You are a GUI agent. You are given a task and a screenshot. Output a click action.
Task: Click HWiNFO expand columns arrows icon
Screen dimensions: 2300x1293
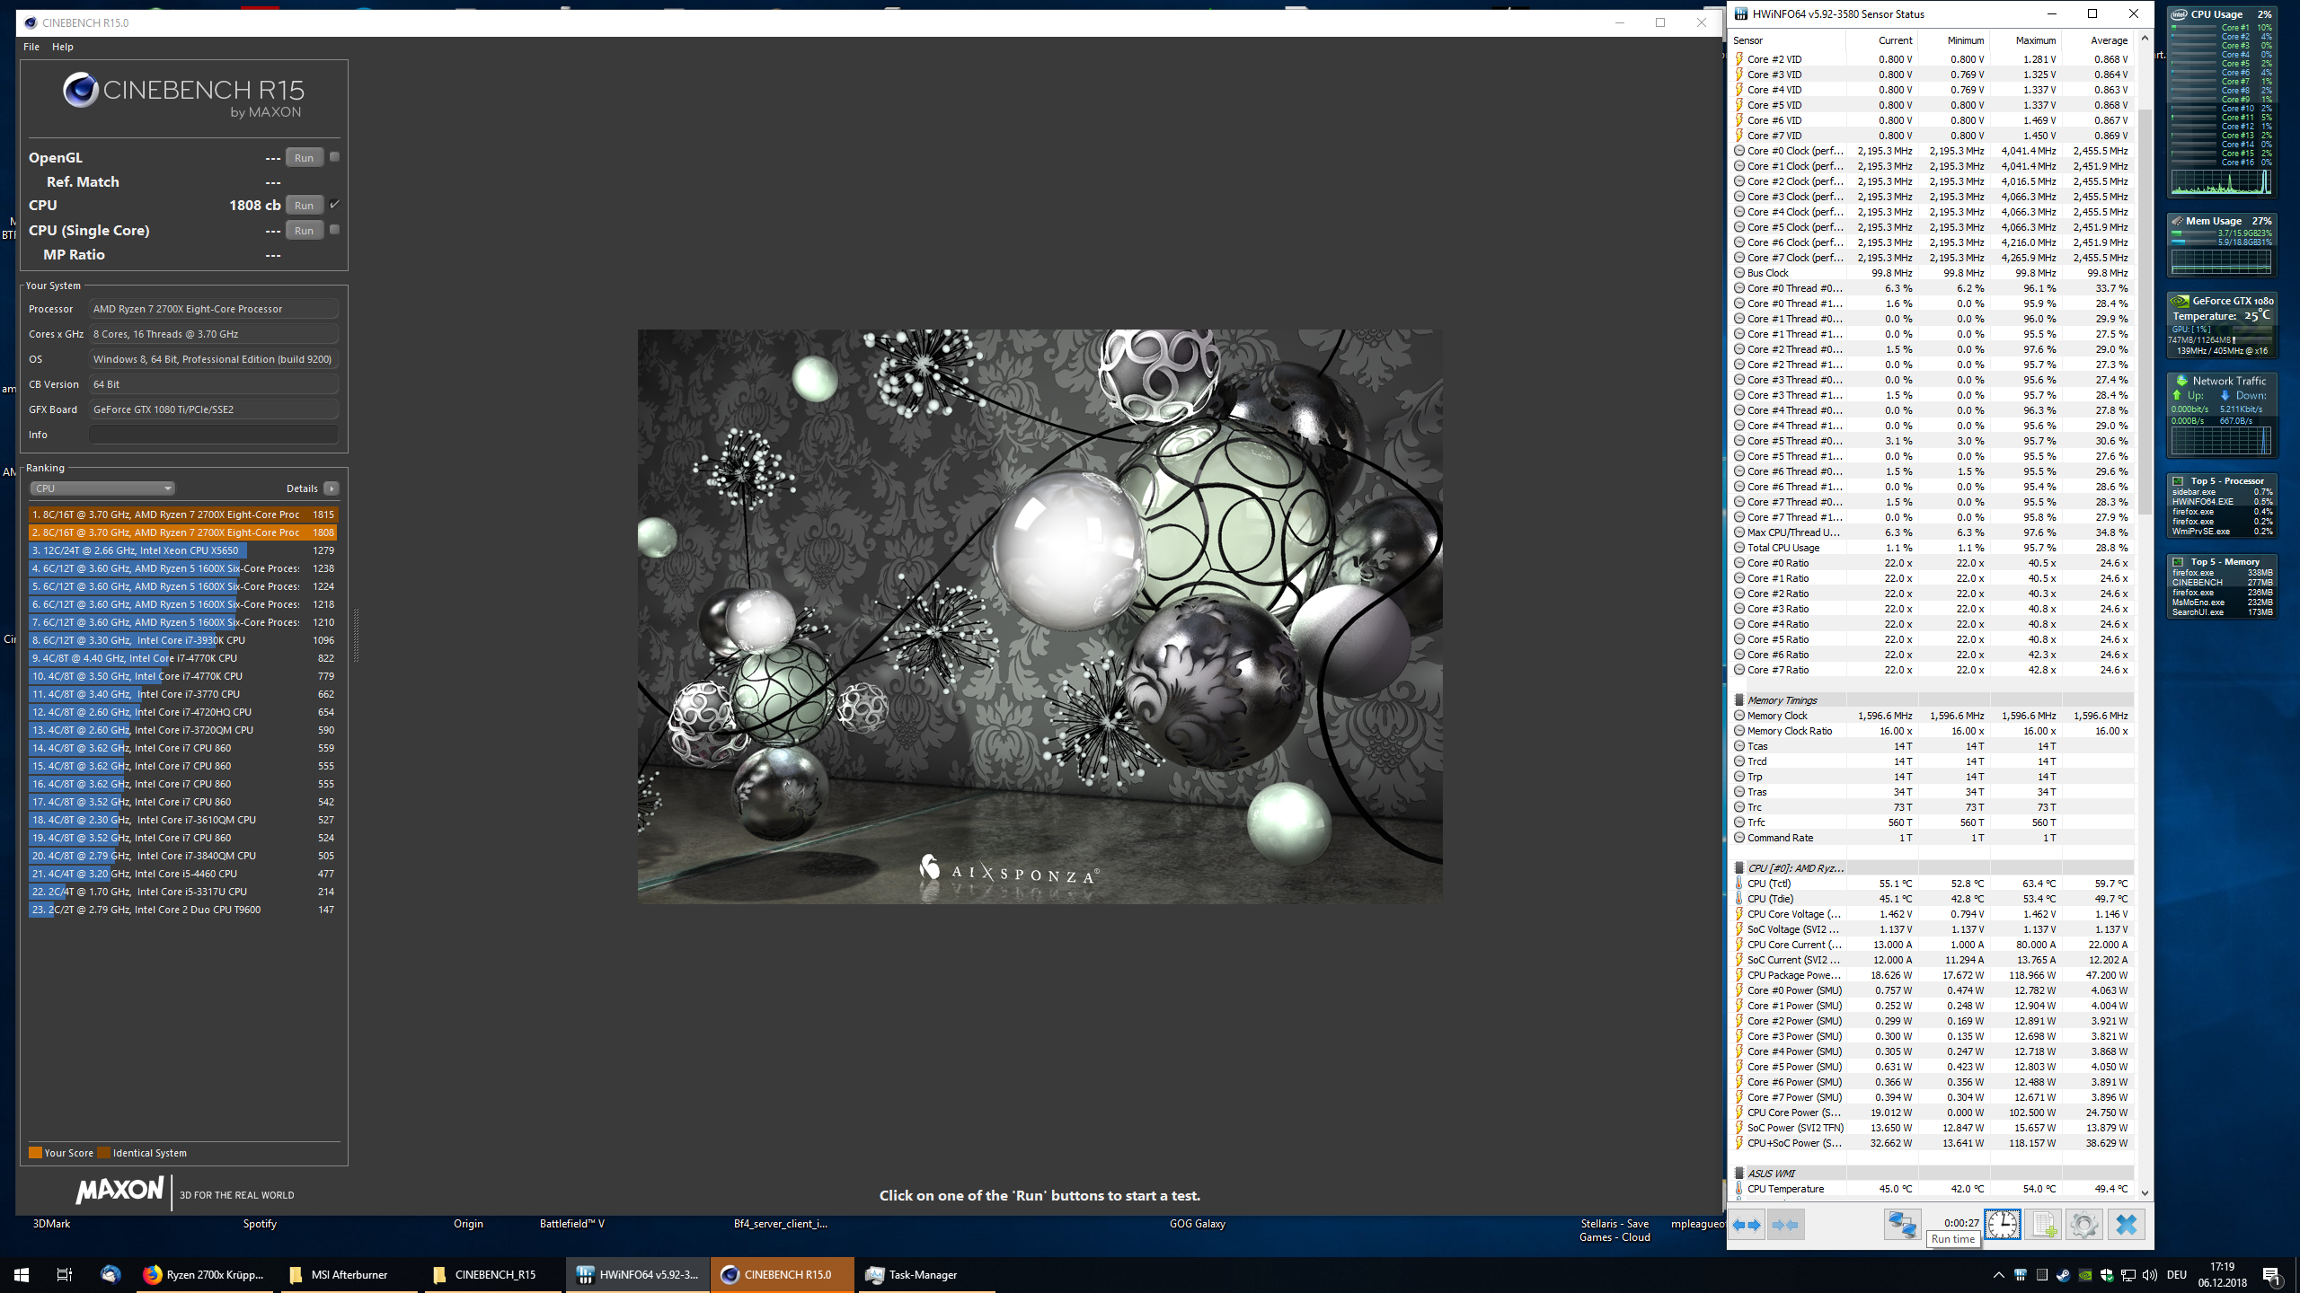1747,1224
